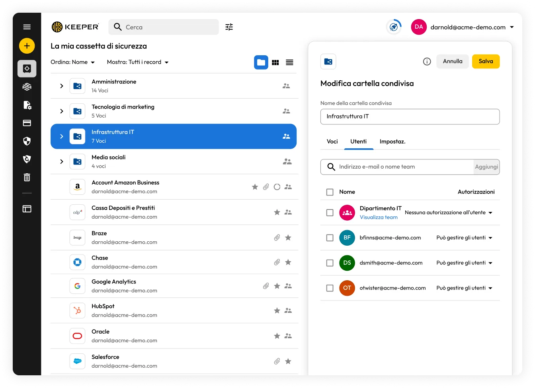The image size is (535, 388).
Task: Open the trash bin icon in the sidebar
Action: click(x=27, y=177)
